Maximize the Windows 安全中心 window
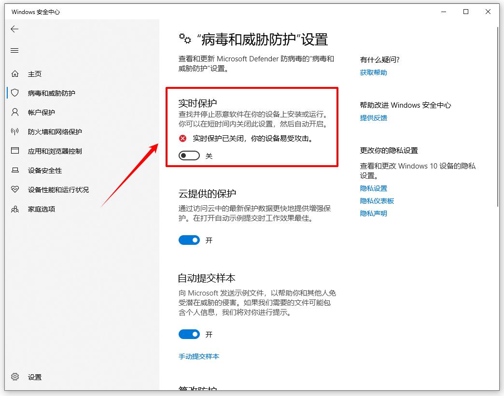The height and width of the screenshot is (396, 504). [x=466, y=12]
